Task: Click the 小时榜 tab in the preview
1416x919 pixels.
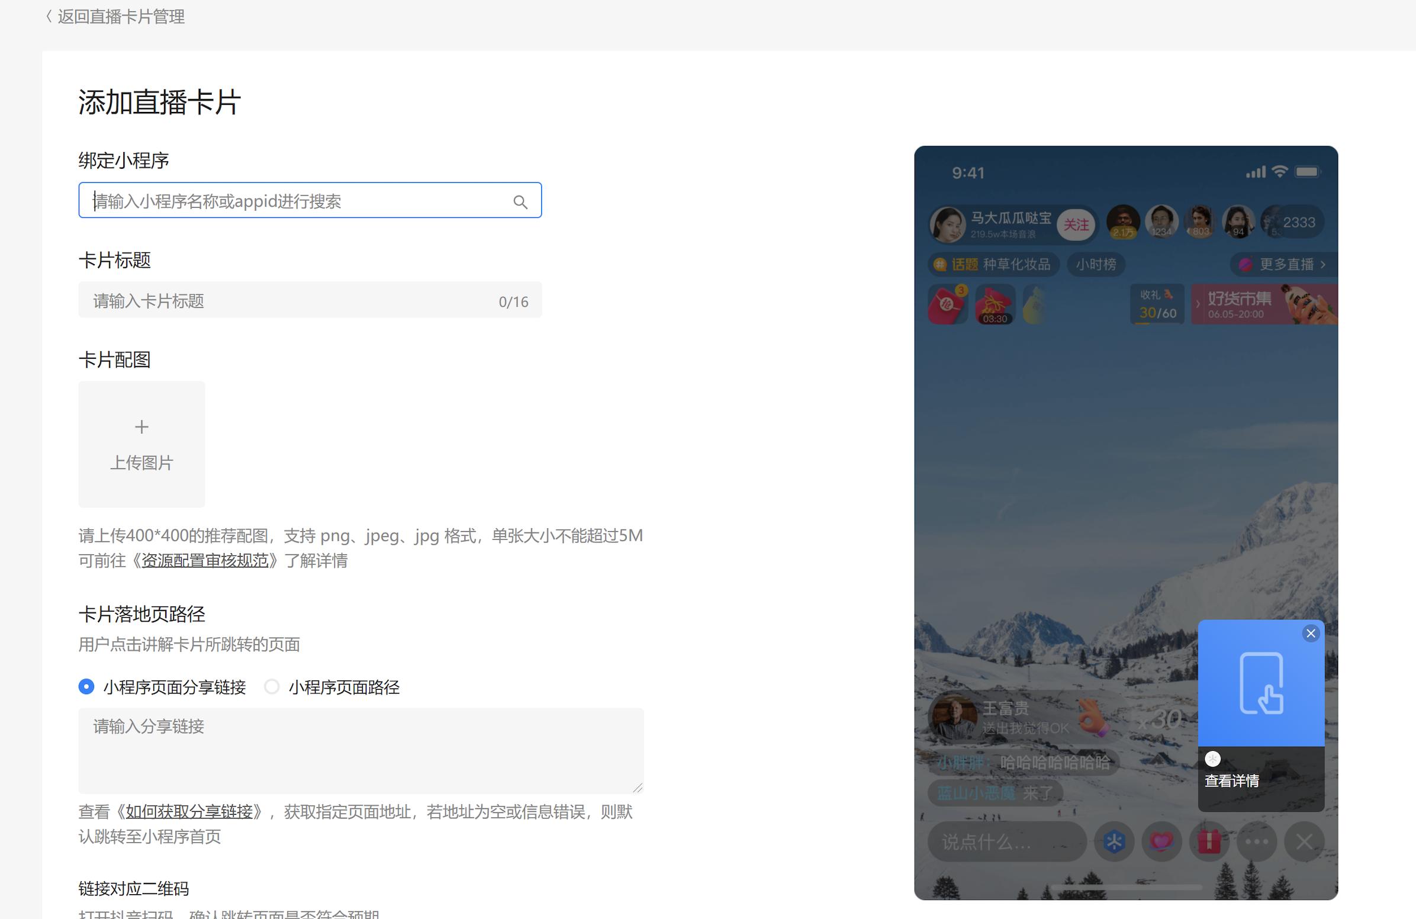Action: 1096,264
